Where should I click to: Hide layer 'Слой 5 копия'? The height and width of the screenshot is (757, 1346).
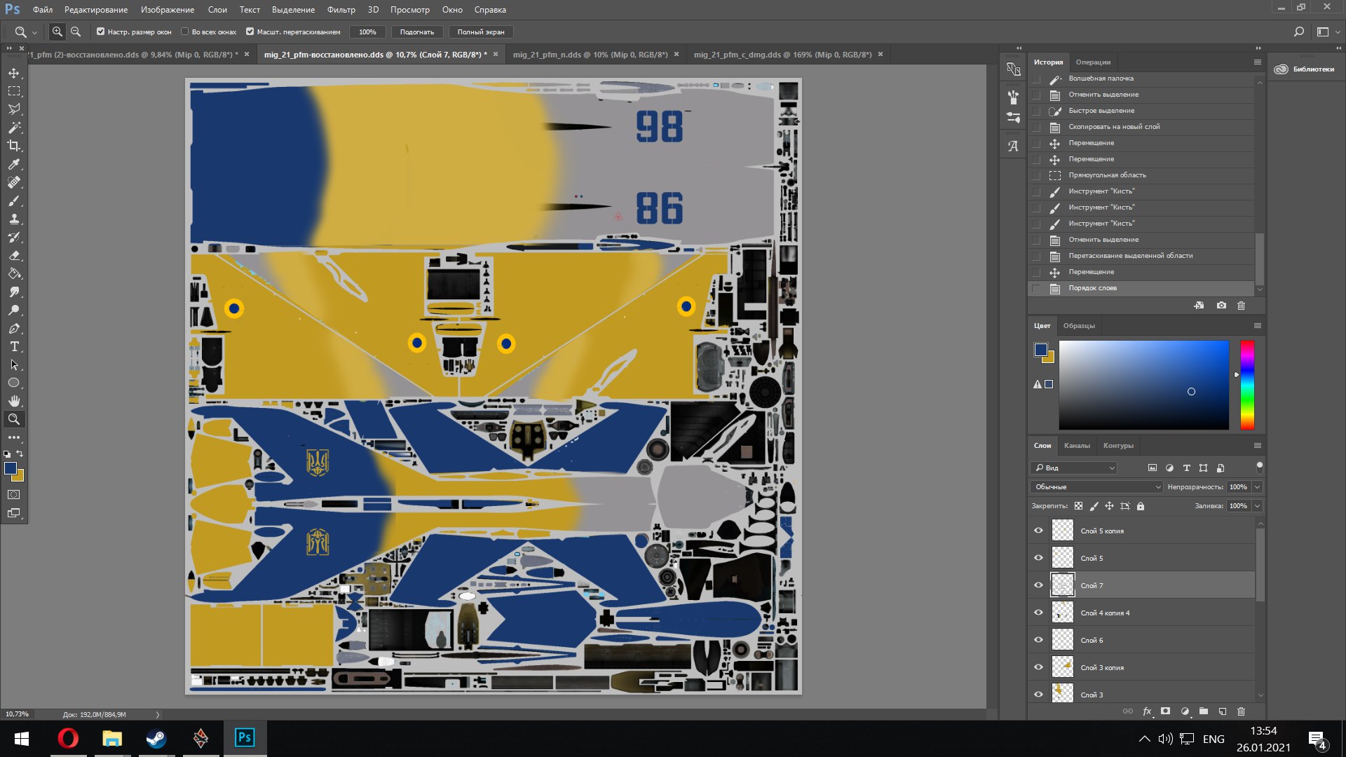[1039, 531]
